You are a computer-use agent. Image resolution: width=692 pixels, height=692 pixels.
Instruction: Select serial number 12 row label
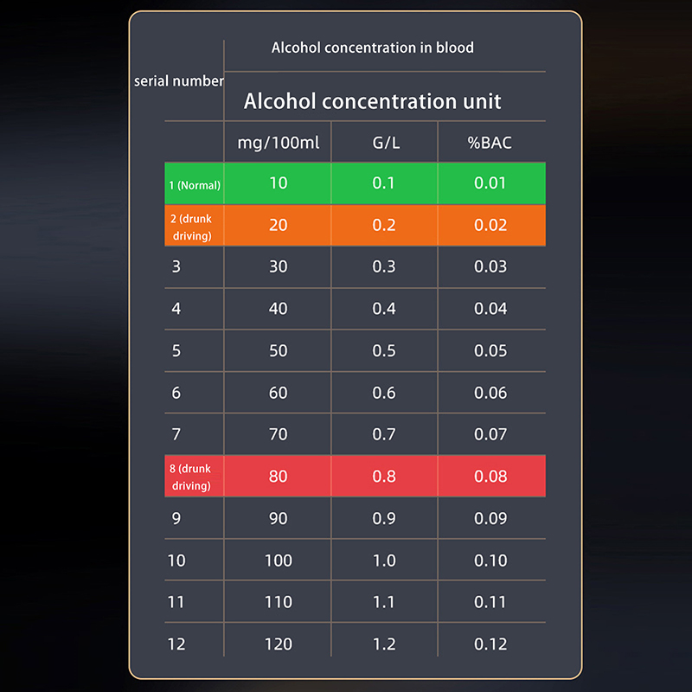point(176,644)
